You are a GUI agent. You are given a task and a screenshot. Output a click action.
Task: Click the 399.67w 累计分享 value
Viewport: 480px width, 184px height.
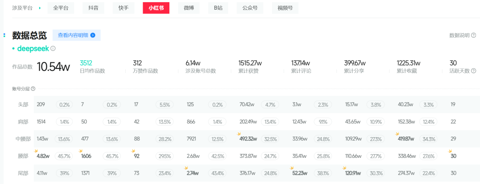[355, 63]
